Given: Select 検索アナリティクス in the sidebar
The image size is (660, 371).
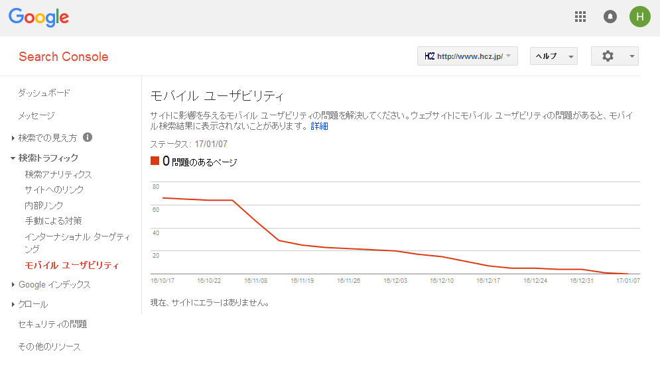Looking at the screenshot, I should [x=58, y=174].
